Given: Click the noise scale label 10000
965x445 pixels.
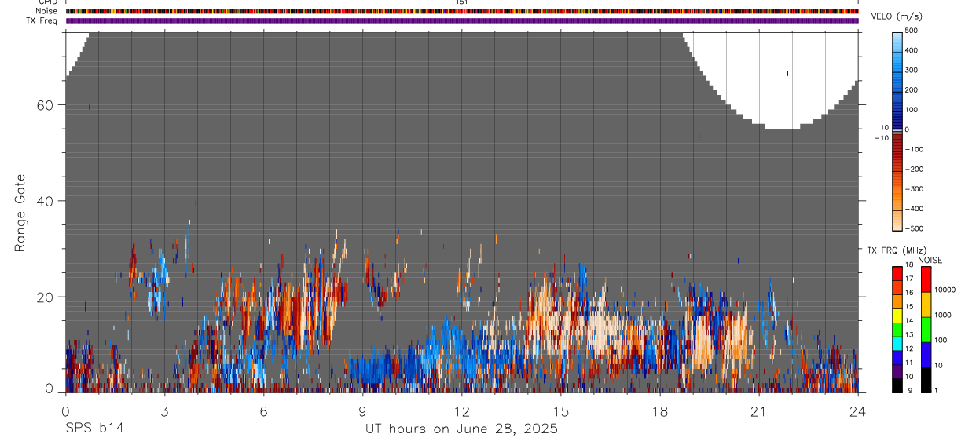Looking at the screenshot, I should 945,290.
